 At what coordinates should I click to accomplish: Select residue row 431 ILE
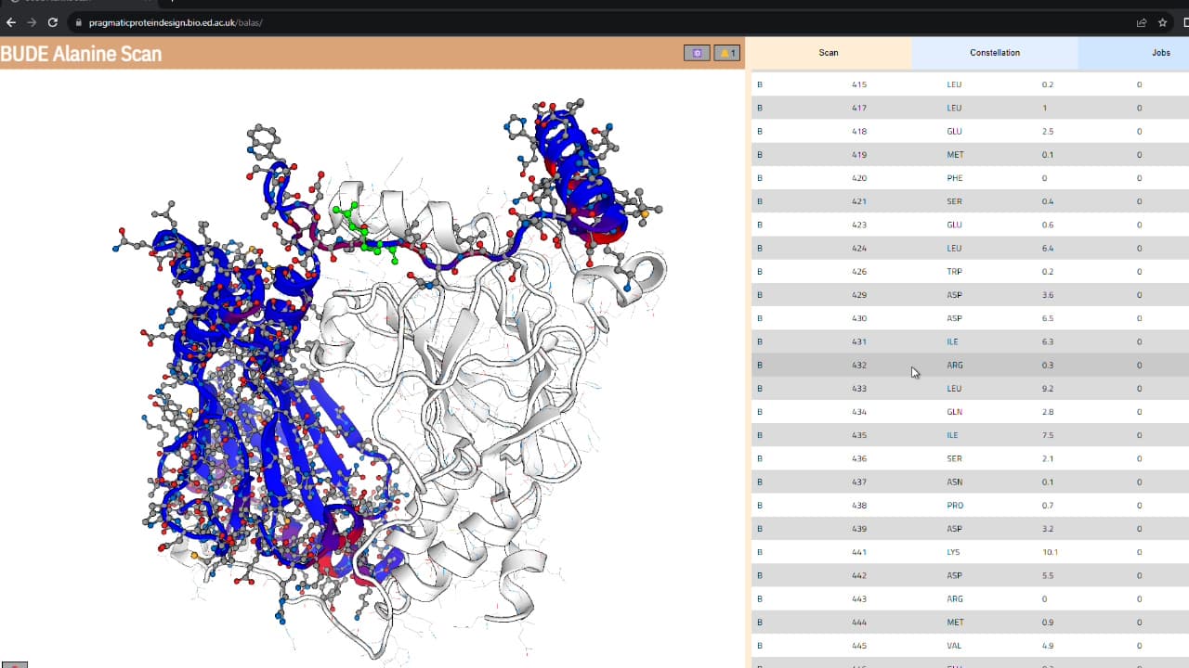coord(970,341)
